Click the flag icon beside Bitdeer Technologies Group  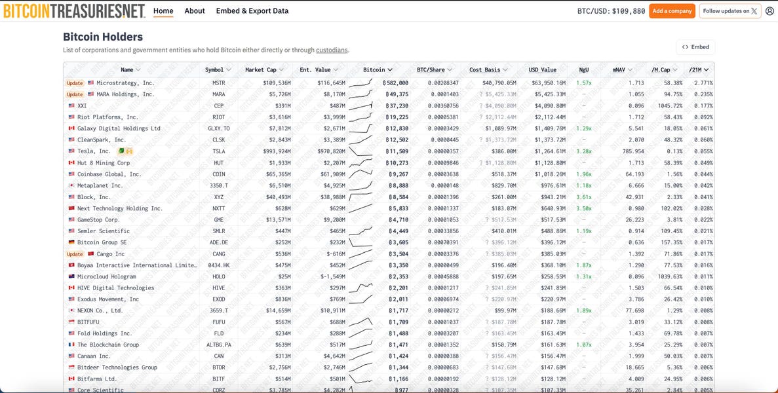tap(71, 367)
